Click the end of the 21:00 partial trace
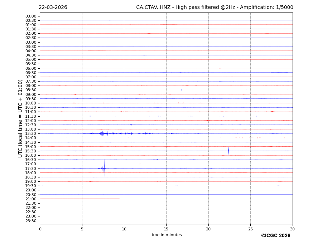 click(119, 199)
